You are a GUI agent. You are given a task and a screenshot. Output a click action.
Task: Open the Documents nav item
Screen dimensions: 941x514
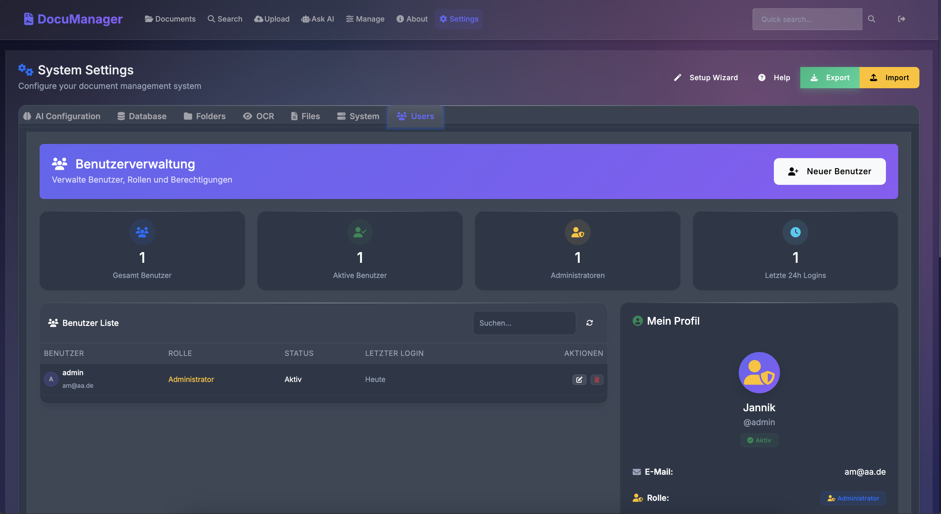[170, 19]
